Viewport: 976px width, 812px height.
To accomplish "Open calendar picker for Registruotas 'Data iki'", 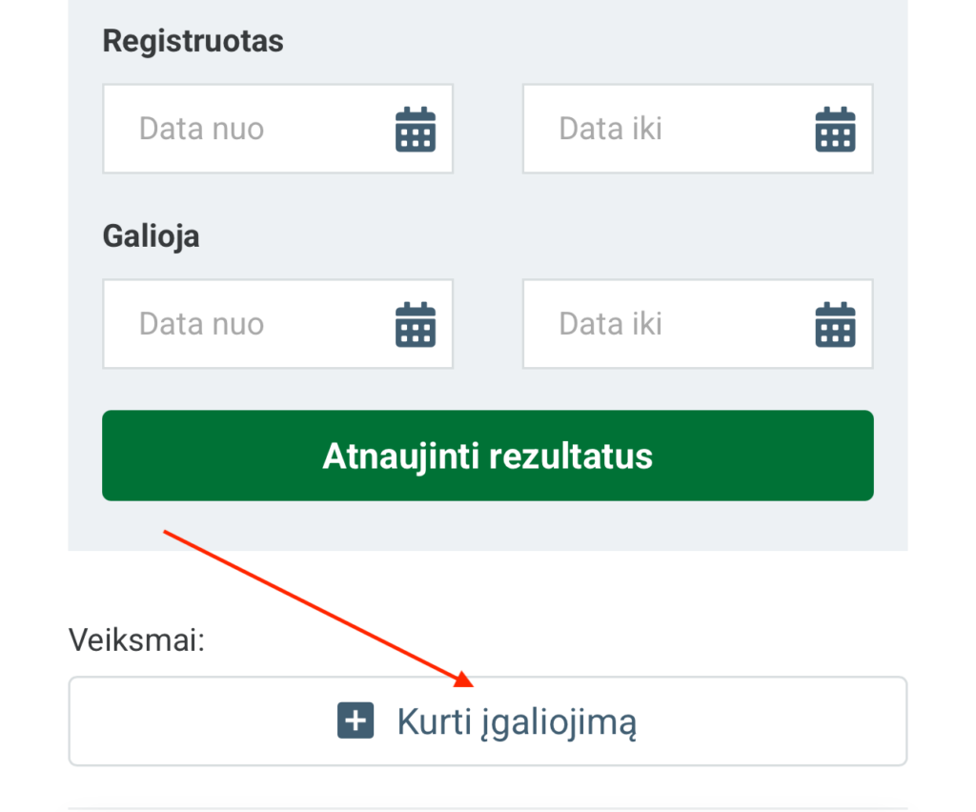I will [835, 130].
